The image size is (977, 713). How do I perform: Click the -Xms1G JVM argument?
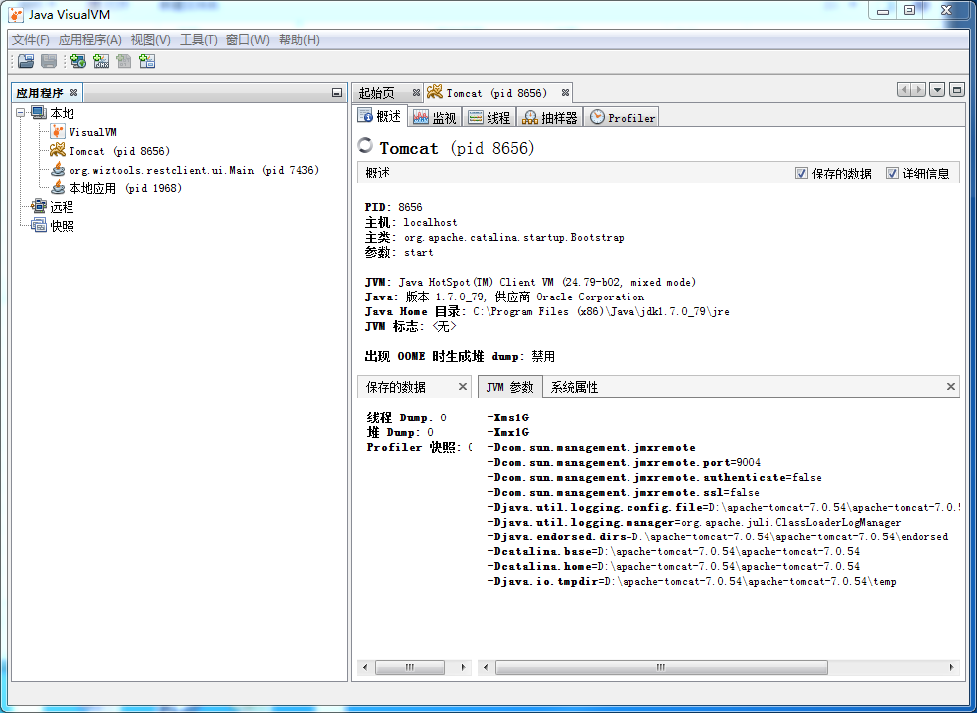[x=508, y=417]
